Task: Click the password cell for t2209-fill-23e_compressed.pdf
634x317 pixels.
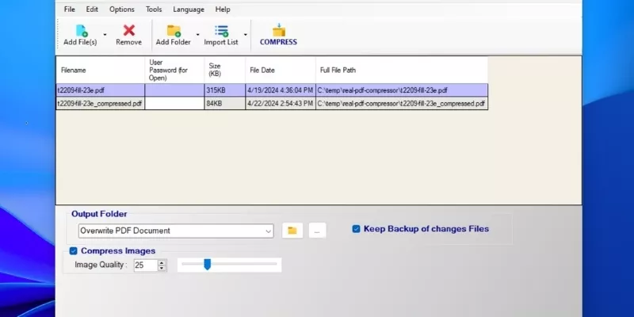Action: click(x=174, y=104)
